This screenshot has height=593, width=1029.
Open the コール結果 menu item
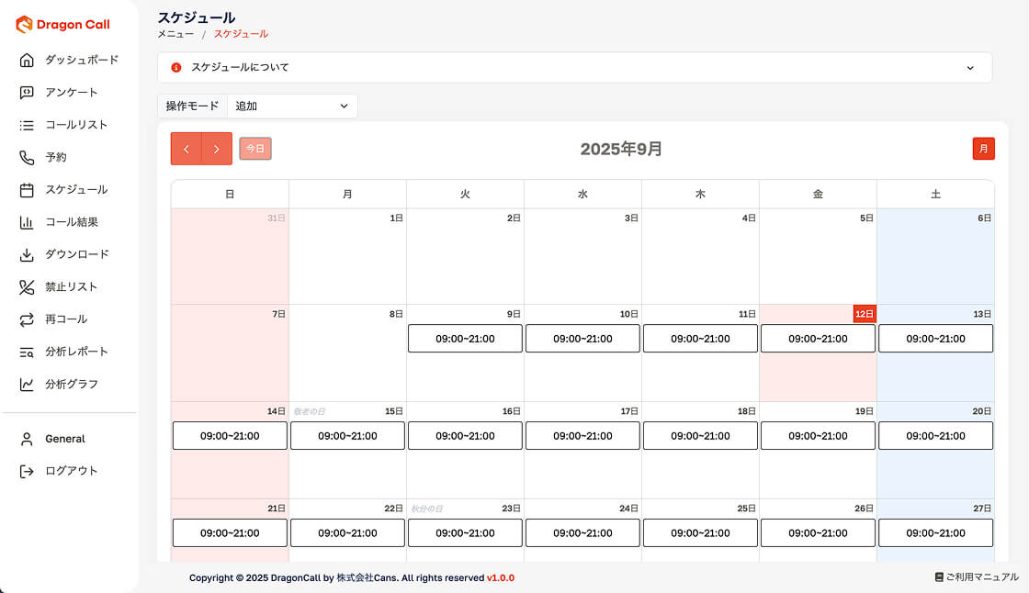pos(72,222)
